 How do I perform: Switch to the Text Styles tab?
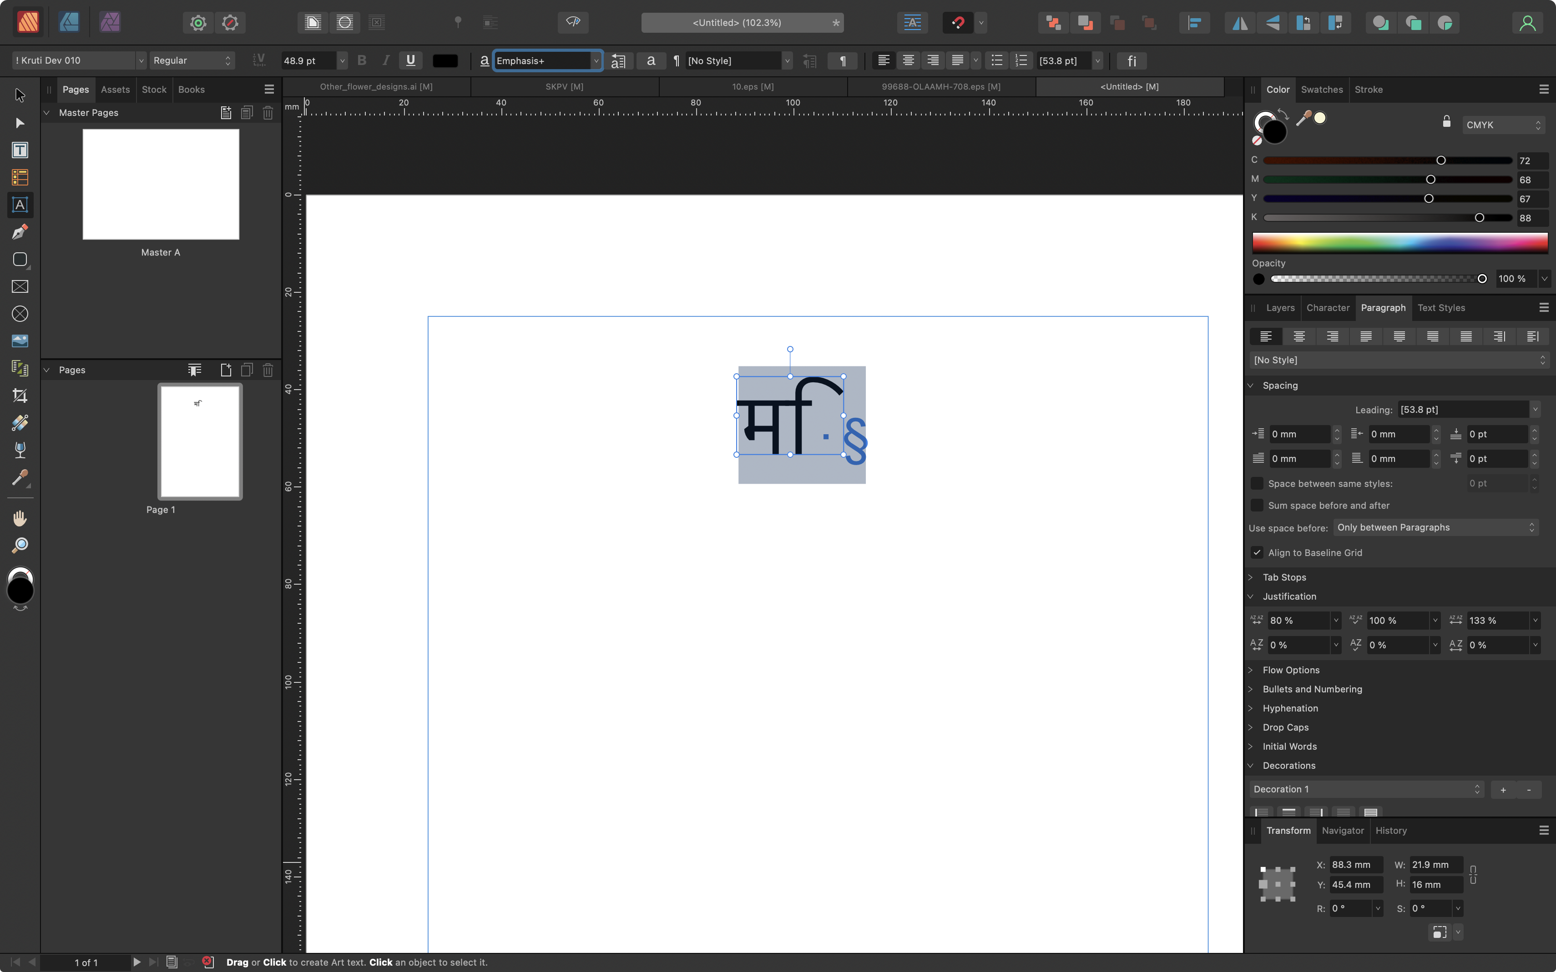point(1441,308)
